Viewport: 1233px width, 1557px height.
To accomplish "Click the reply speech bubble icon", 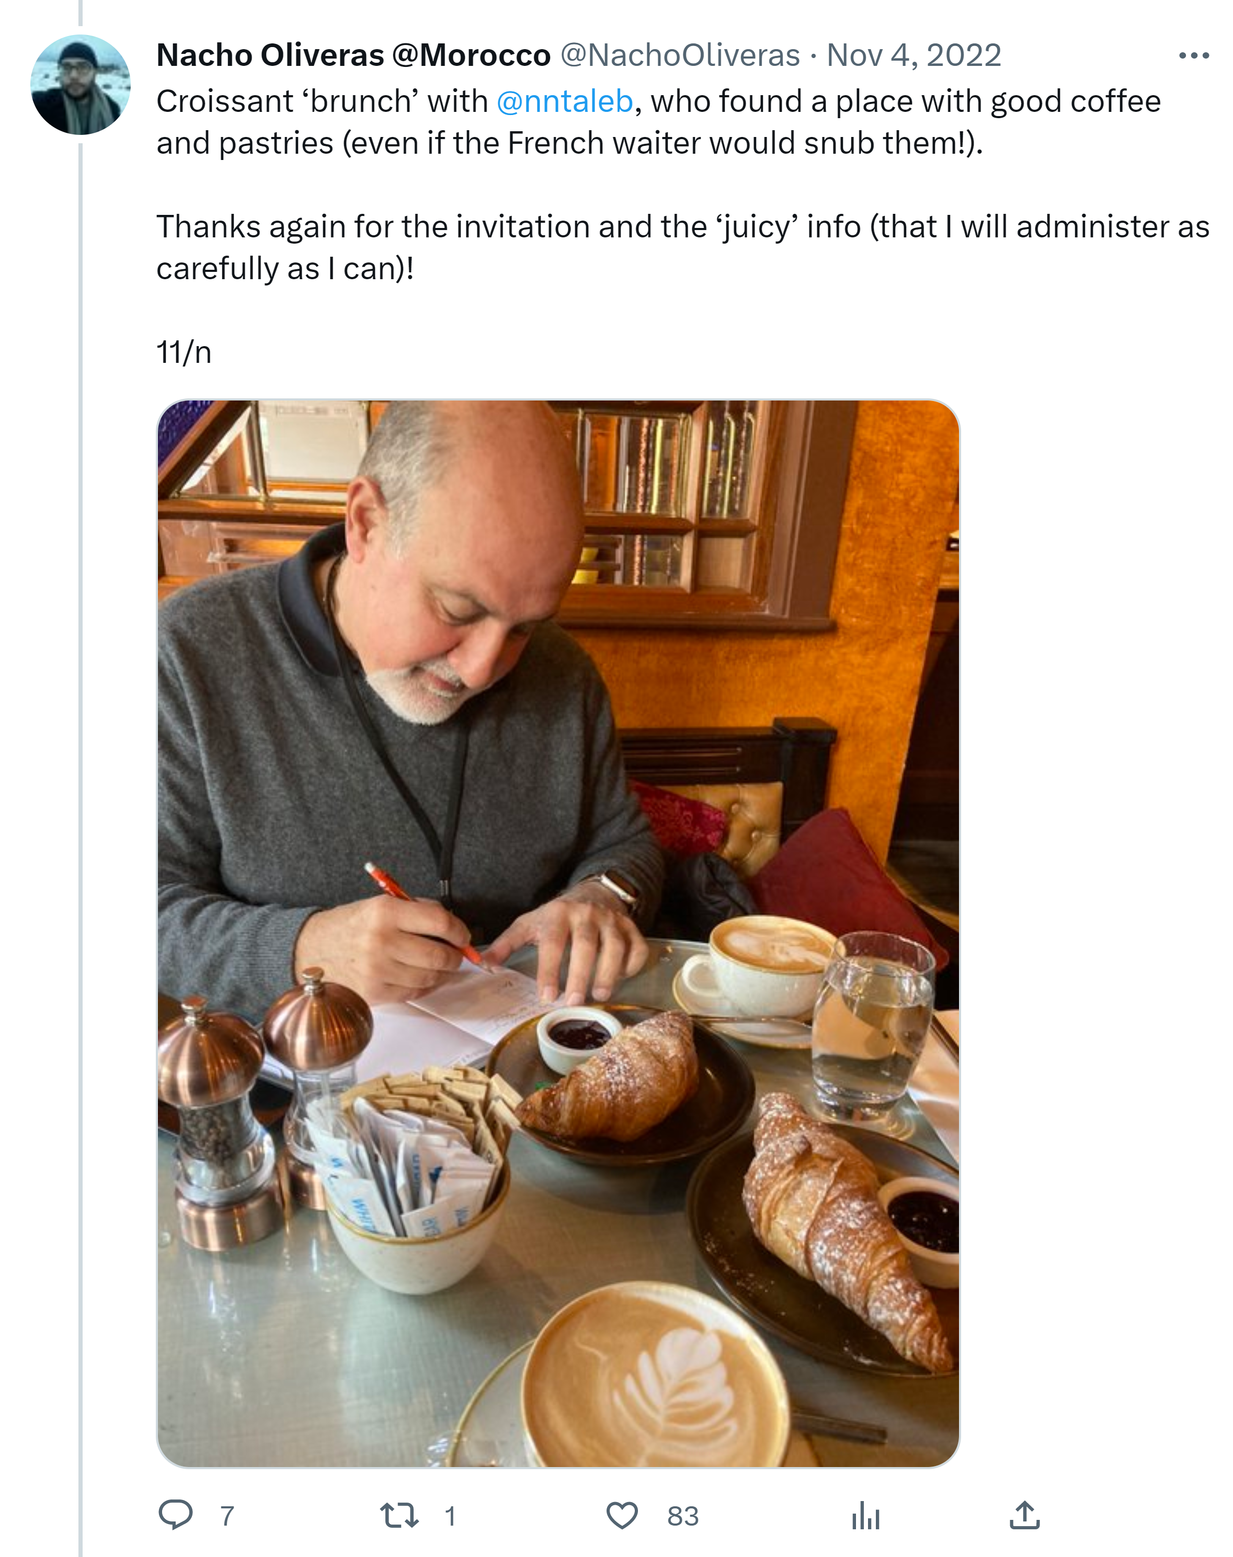I will click(175, 1515).
